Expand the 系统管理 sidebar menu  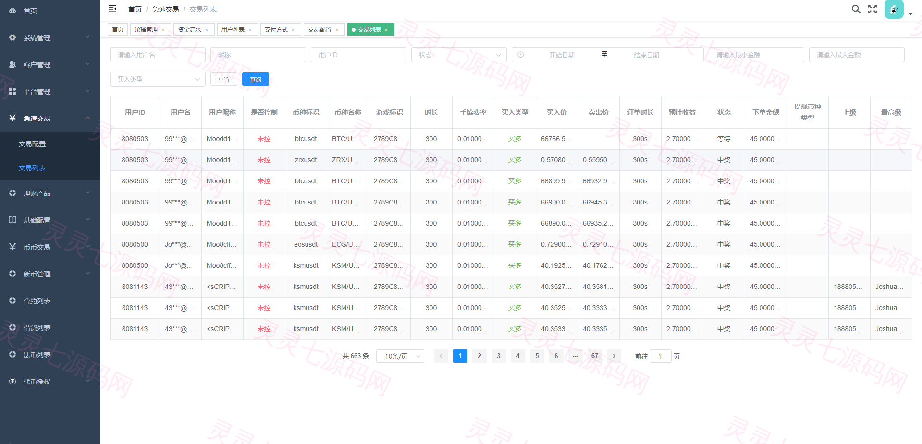(x=50, y=37)
